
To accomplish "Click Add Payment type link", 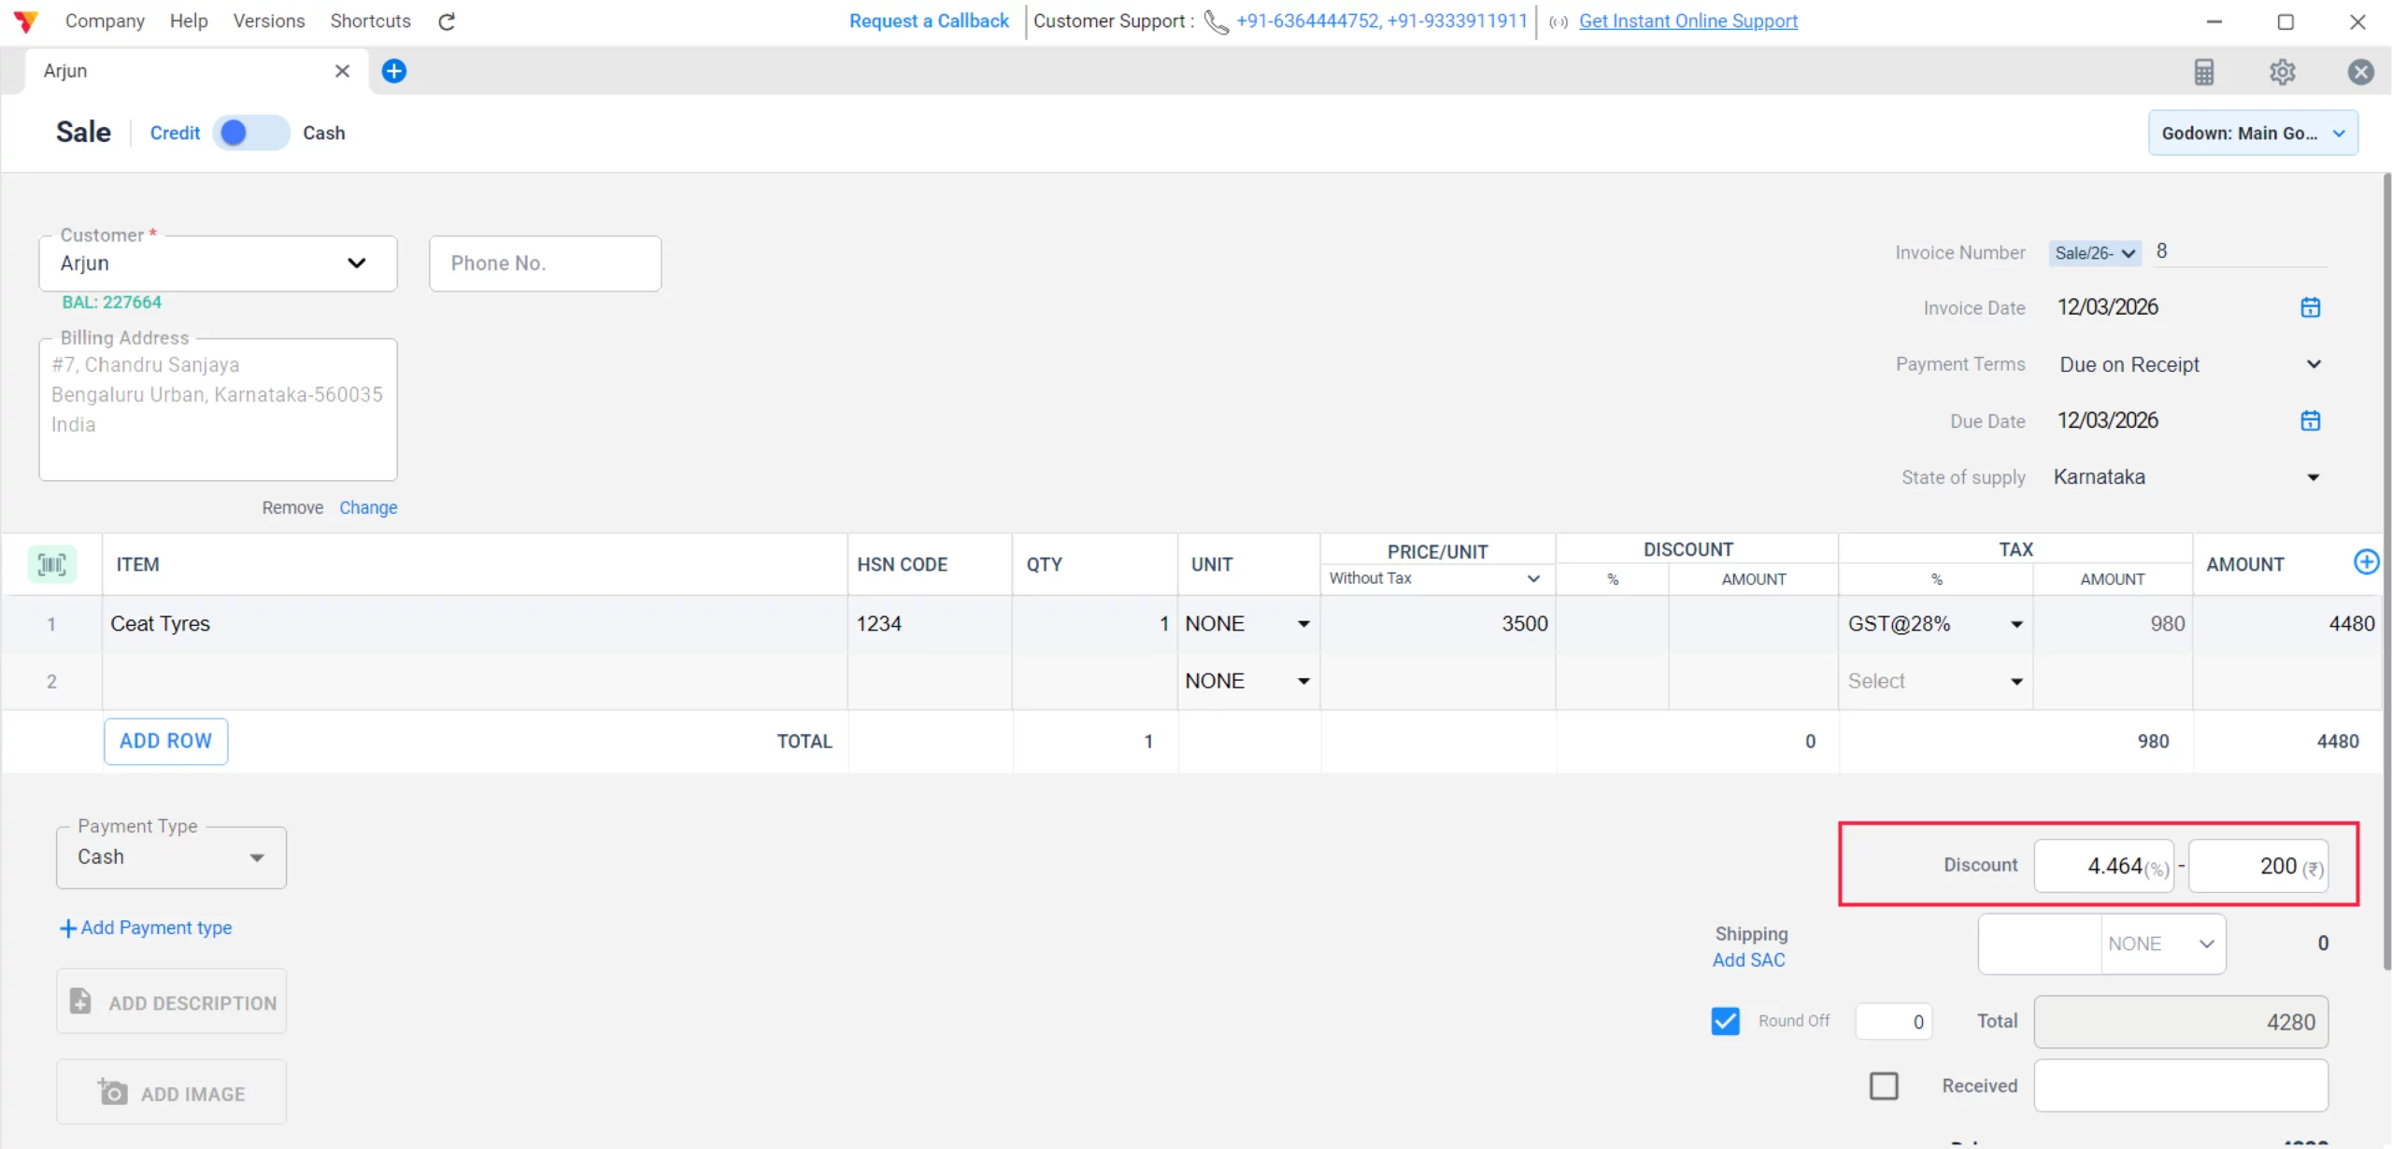I will [x=146, y=928].
